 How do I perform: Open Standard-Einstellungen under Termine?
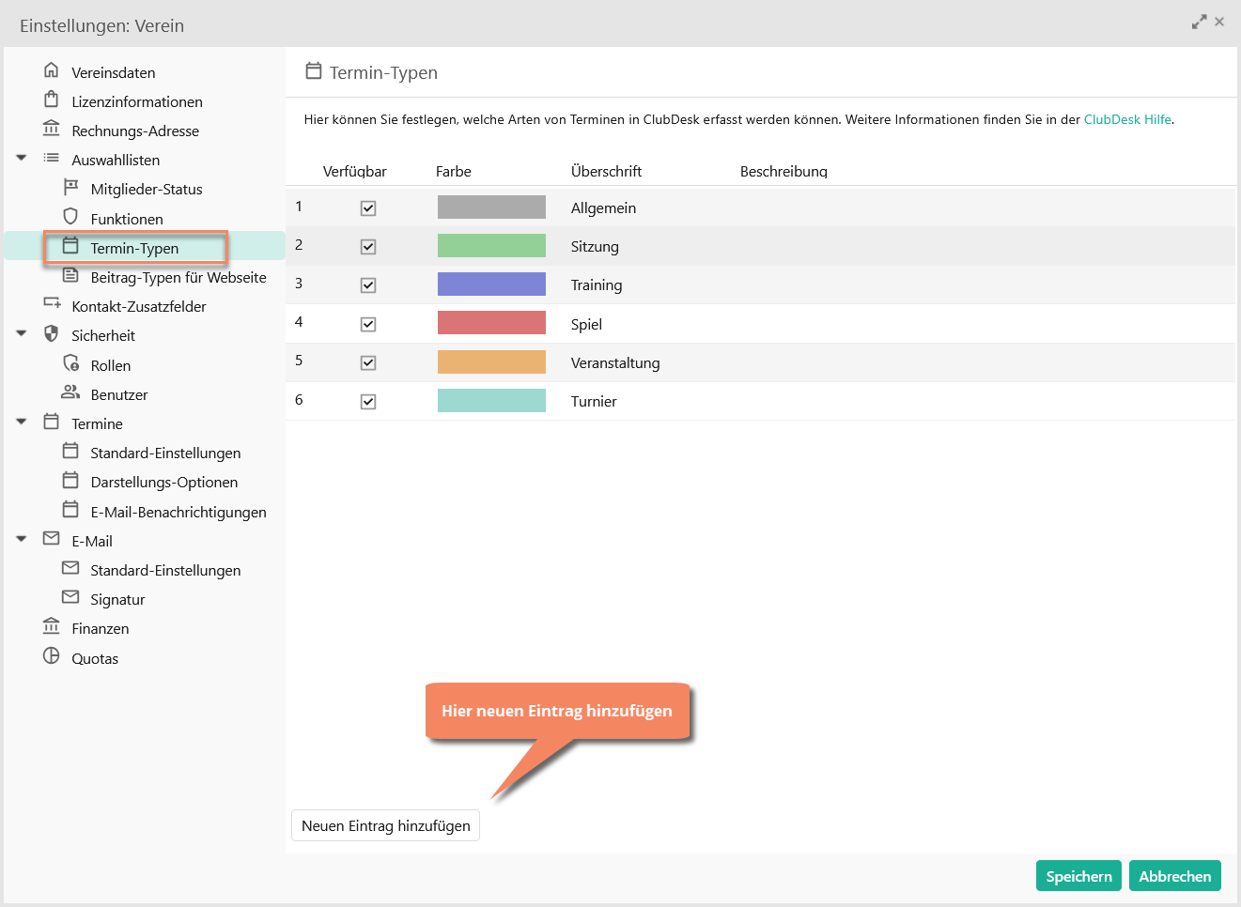165,453
